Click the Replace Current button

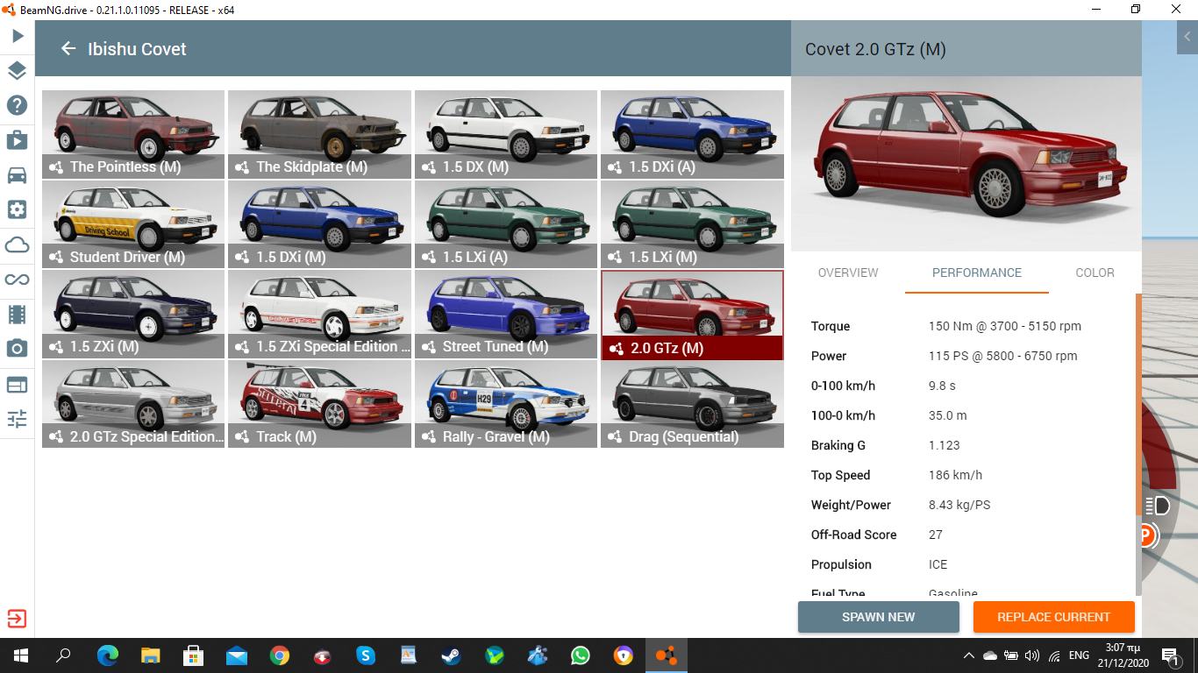coord(1053,617)
